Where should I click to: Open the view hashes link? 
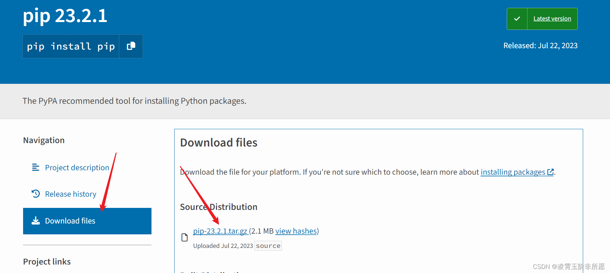pyautogui.click(x=296, y=231)
